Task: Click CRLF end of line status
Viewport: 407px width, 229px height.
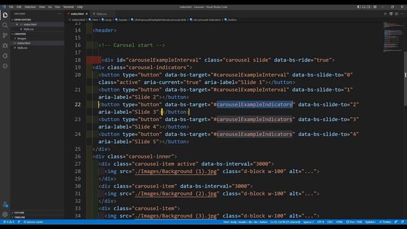Action: tap(330, 222)
